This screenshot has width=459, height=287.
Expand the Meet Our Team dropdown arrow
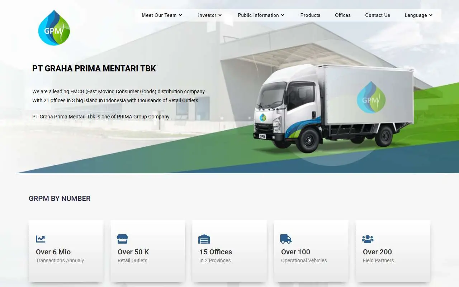tap(180, 15)
